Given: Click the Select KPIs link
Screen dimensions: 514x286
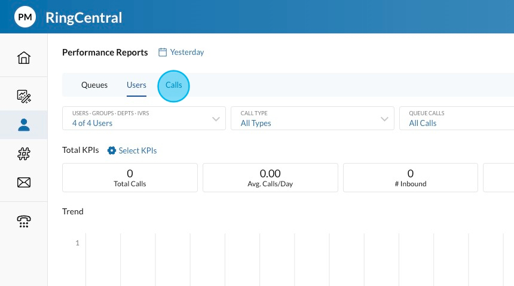Looking at the screenshot, I should point(137,150).
